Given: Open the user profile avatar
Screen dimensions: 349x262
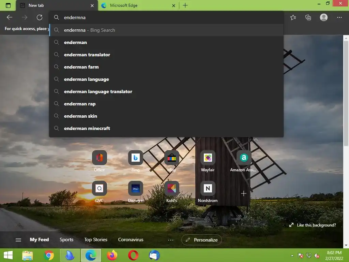Looking at the screenshot, I should (324, 17).
